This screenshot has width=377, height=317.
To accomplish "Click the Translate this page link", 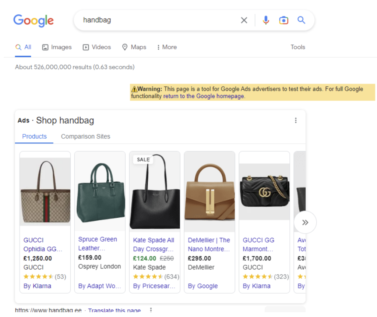I will pyautogui.click(x=114, y=310).
